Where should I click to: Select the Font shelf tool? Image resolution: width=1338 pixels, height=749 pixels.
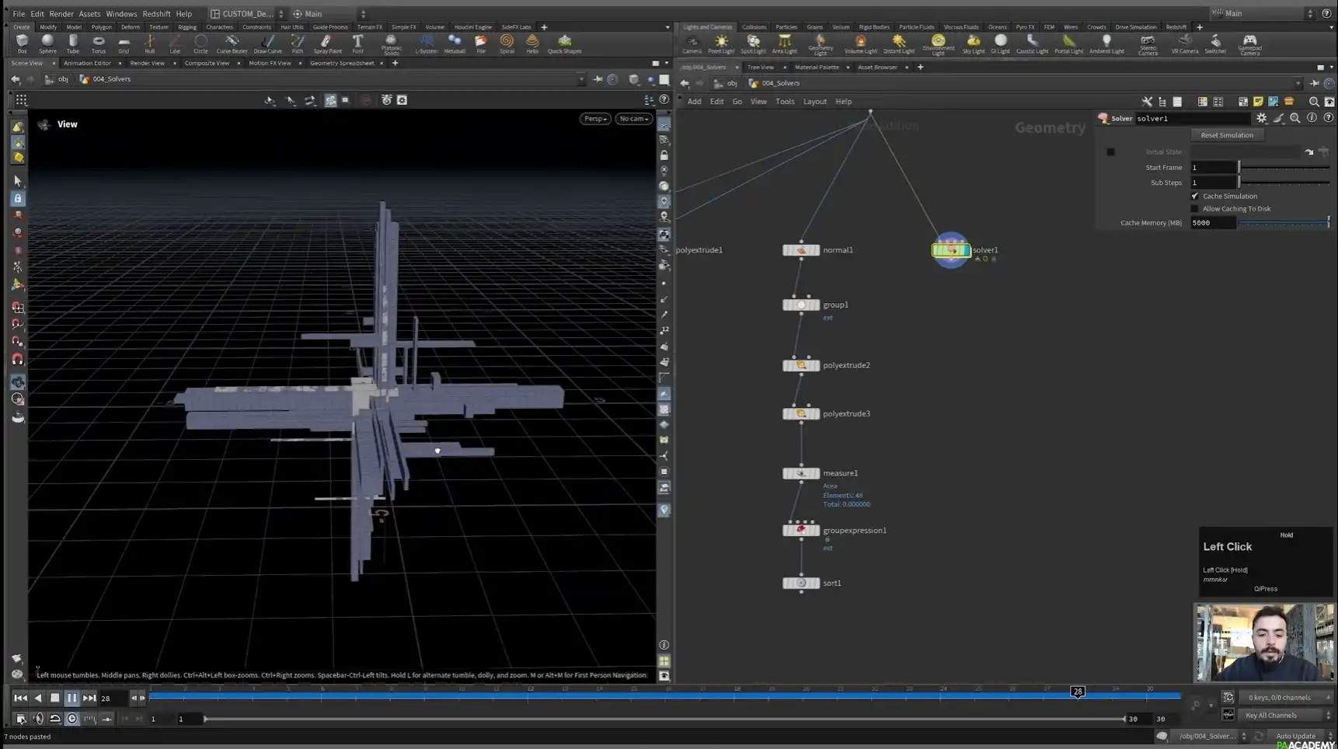pyautogui.click(x=357, y=42)
